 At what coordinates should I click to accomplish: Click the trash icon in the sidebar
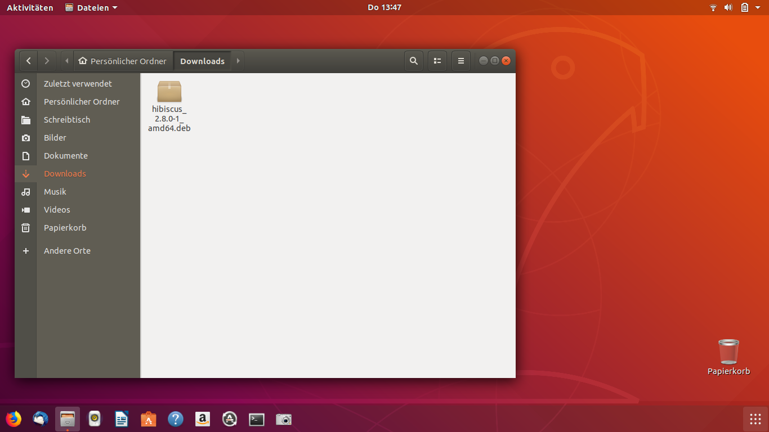pos(25,228)
